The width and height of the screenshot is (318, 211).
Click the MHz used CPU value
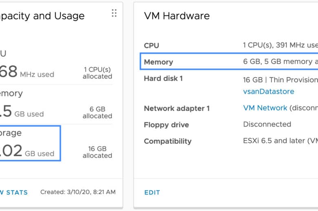coord(27,72)
